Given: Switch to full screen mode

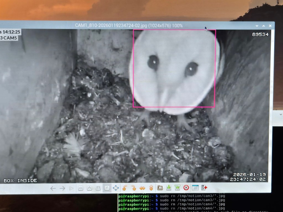Looking at the screenshot, I should pyautogui.click(x=116, y=188).
